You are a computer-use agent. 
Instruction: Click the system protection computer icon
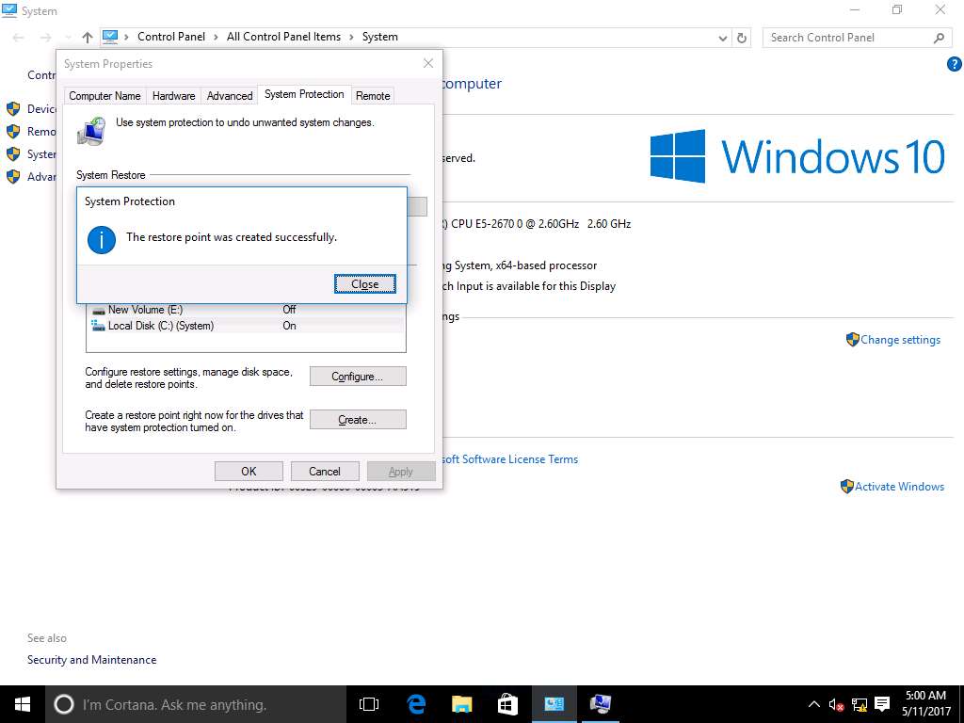click(x=91, y=130)
